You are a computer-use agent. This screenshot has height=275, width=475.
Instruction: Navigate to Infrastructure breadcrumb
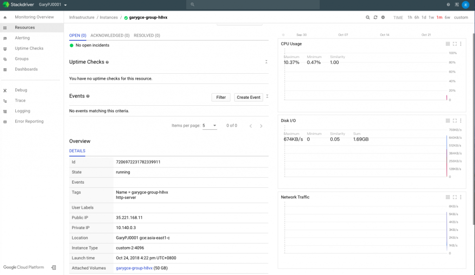[x=82, y=17]
